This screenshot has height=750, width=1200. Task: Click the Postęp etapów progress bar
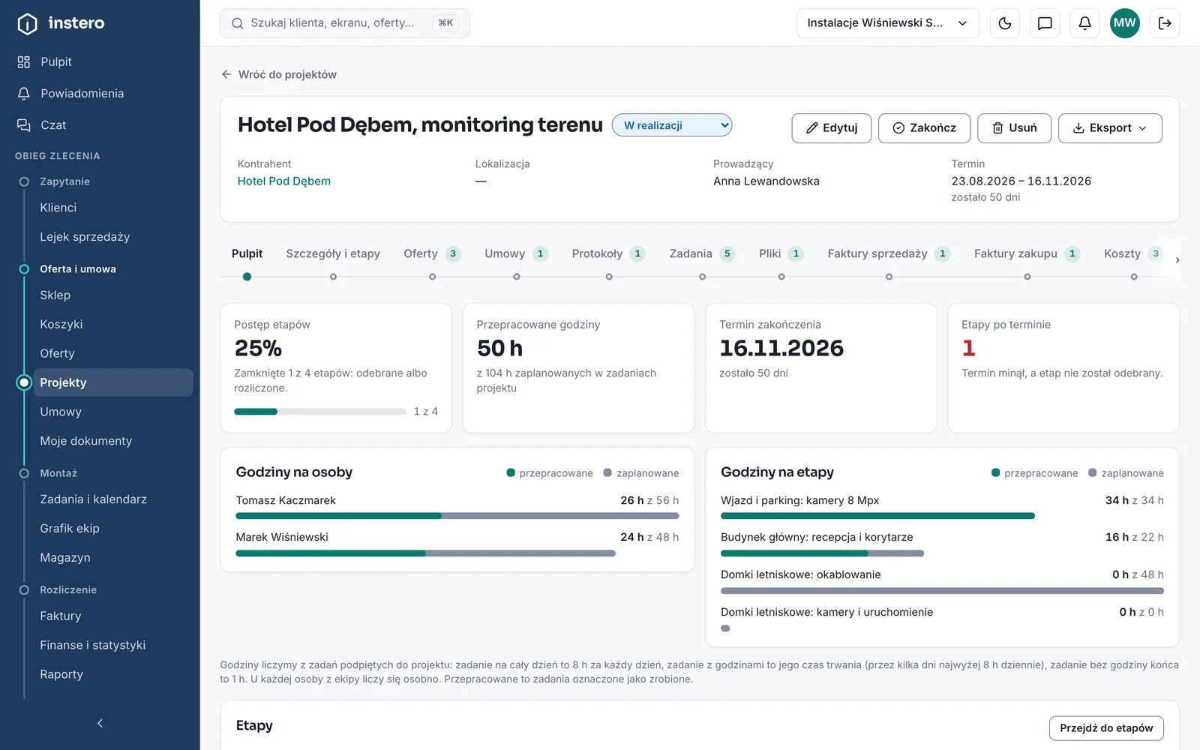pyautogui.click(x=320, y=412)
